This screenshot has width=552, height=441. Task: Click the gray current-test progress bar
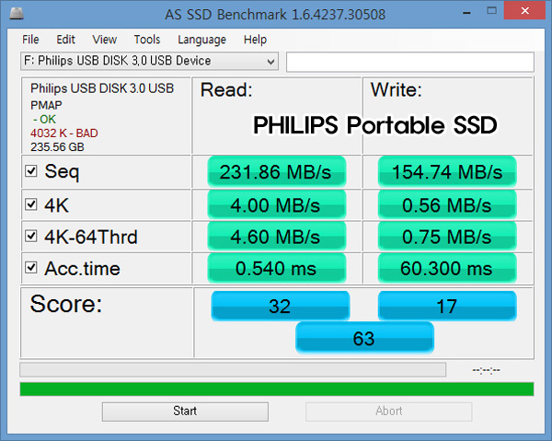233,370
